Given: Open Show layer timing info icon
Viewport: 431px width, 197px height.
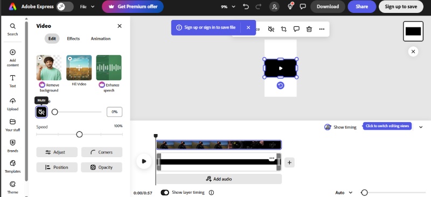Looking at the screenshot, I should tap(211, 193).
